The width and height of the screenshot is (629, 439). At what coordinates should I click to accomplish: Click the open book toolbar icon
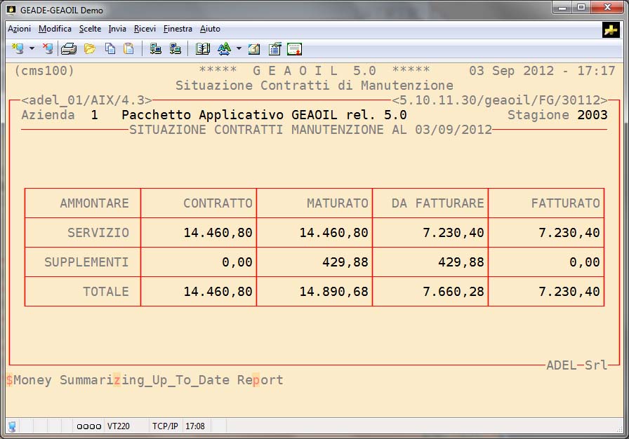coord(203,48)
